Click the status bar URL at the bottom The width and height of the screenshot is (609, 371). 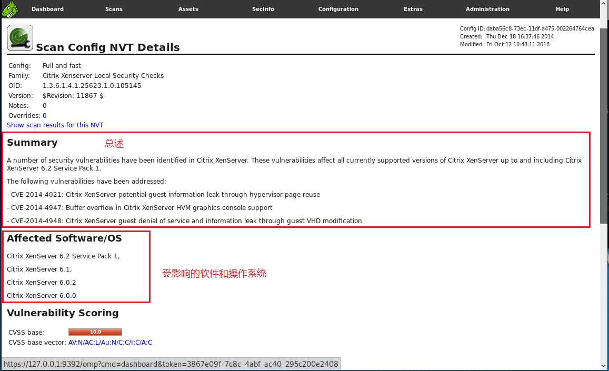point(171,364)
